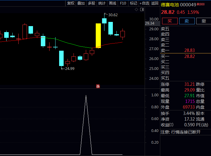
Task: Click the 30.62 high price label
Action: pyautogui.click(x=113, y=15)
